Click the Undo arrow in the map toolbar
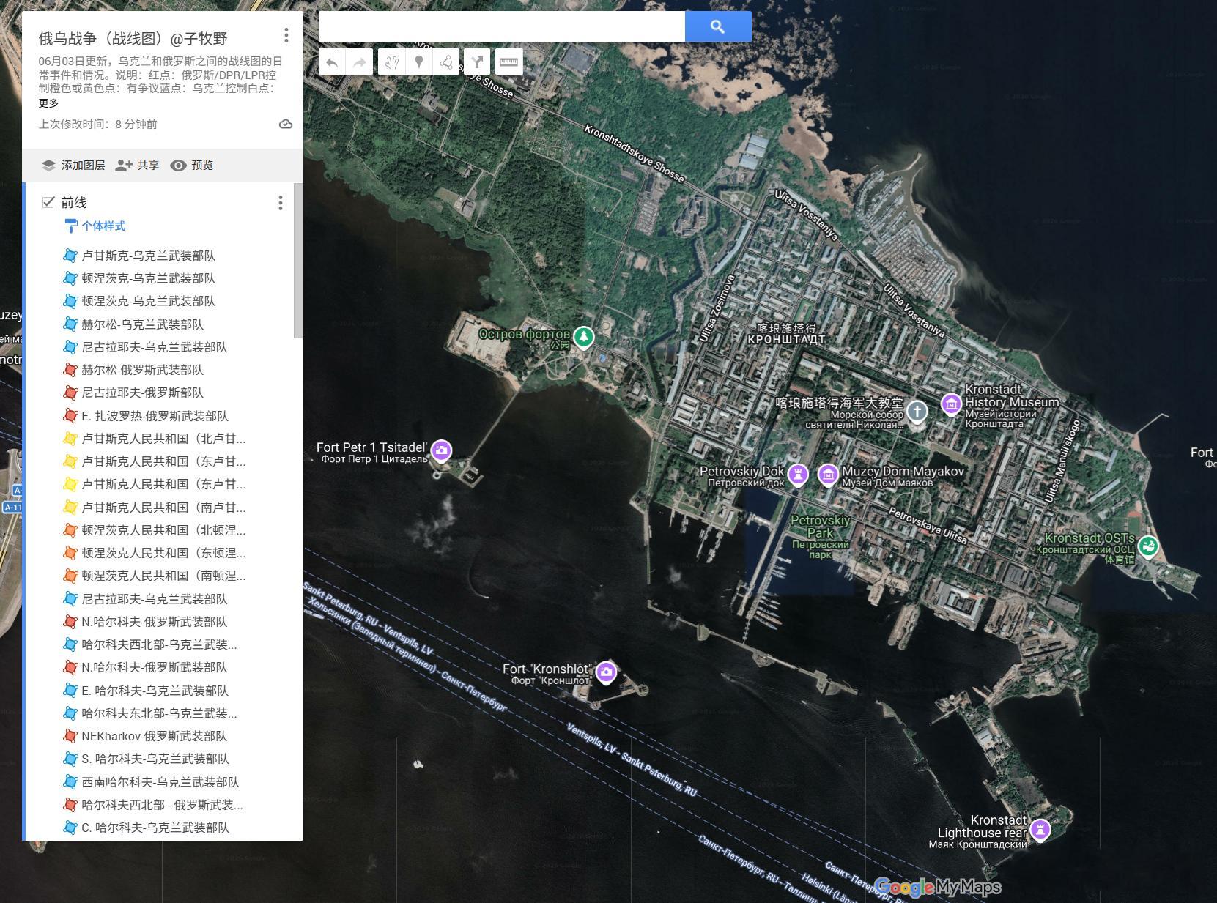The image size is (1217, 903). 332,62
